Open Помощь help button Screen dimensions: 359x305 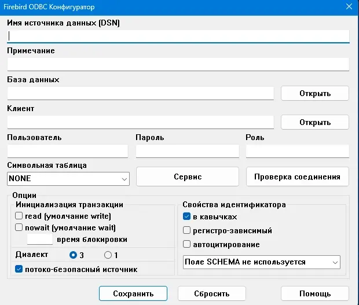point(315,293)
